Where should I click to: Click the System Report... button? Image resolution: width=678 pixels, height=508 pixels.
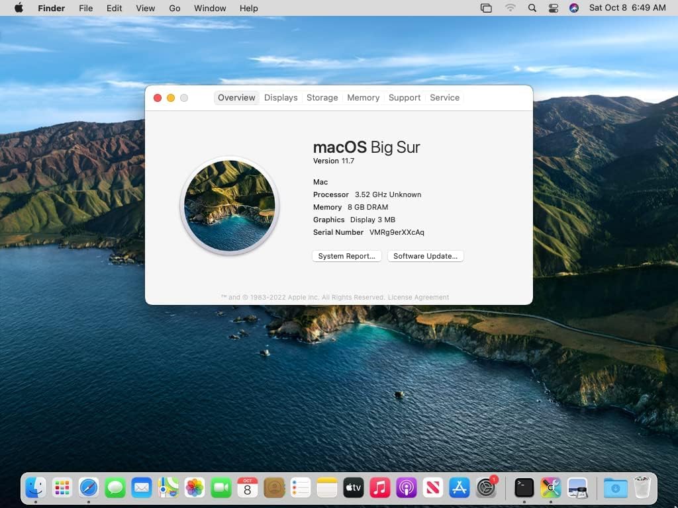(x=347, y=256)
